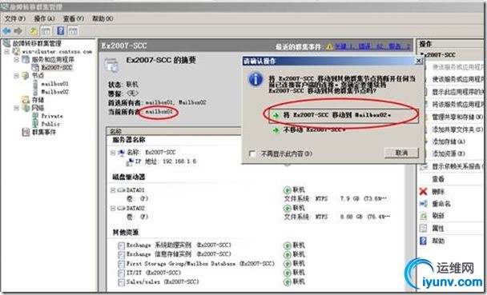Click 添加共享文件夹 action
This screenshot has height=295, width=487.
tap(457, 130)
